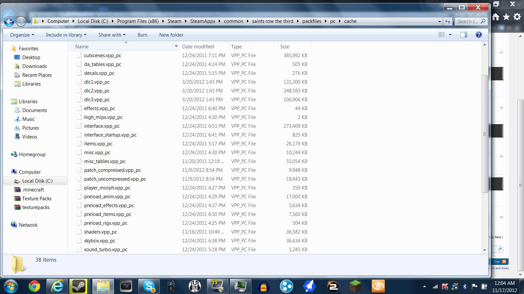Go back with the Explorer Back arrow
Image resolution: width=524 pixels, height=294 pixels.
9,22
